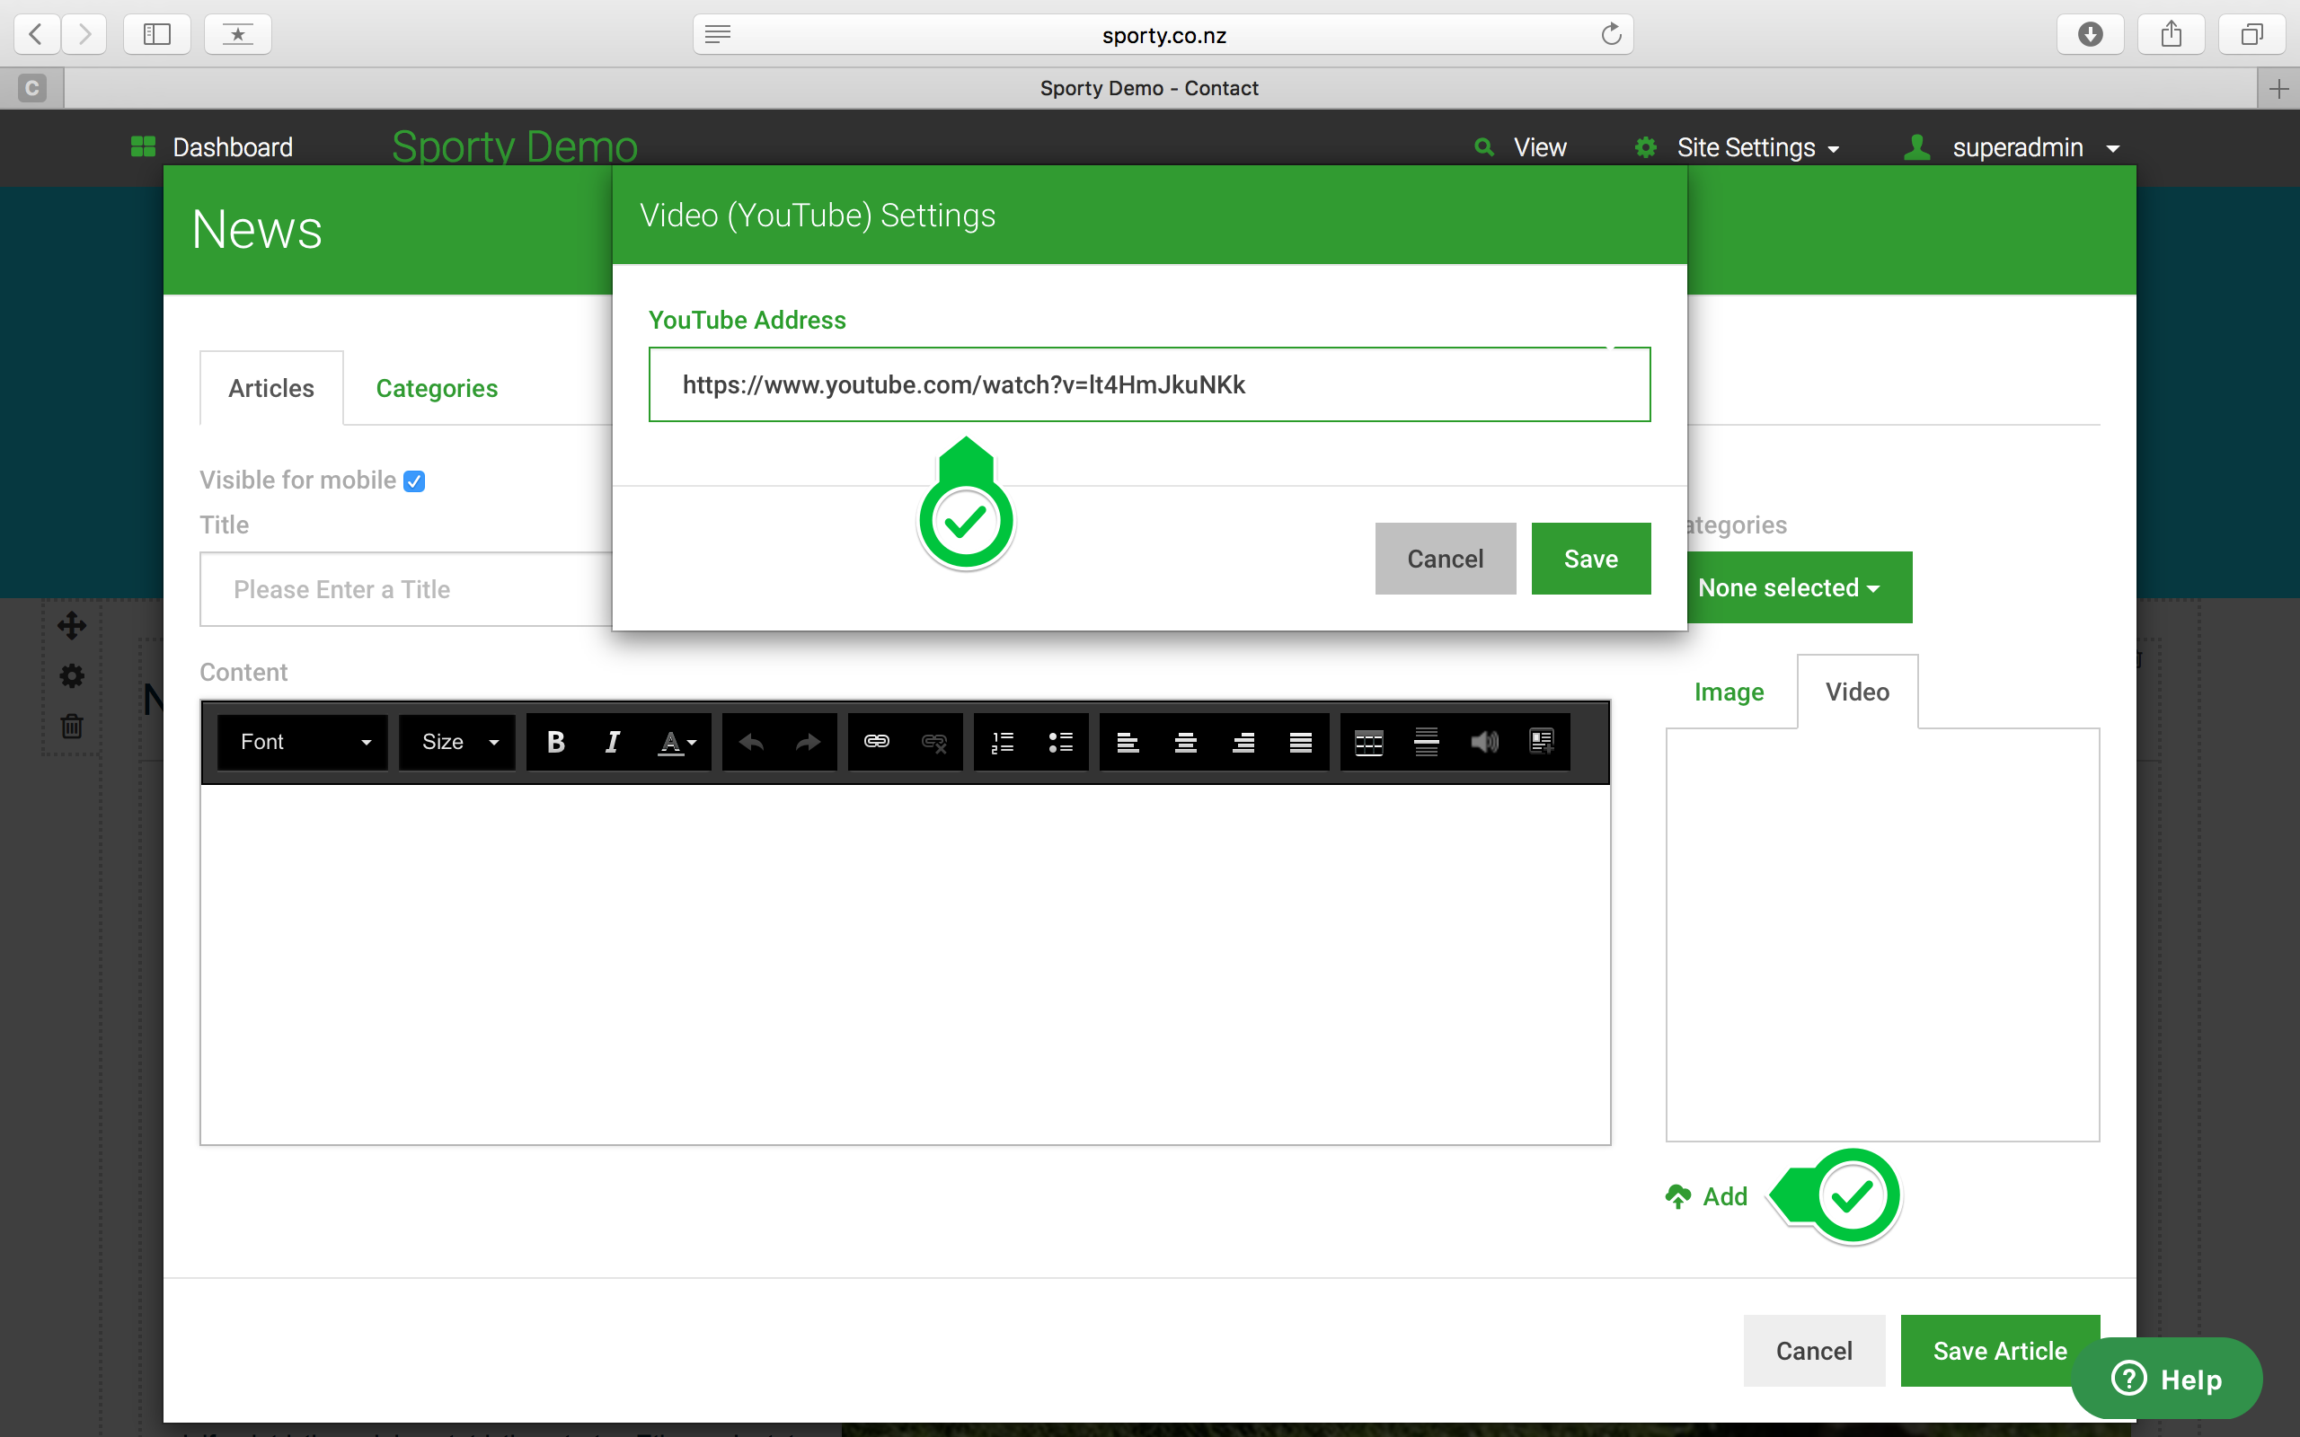Save the YouTube video settings
Image resolution: width=2300 pixels, height=1437 pixels.
click(1591, 559)
